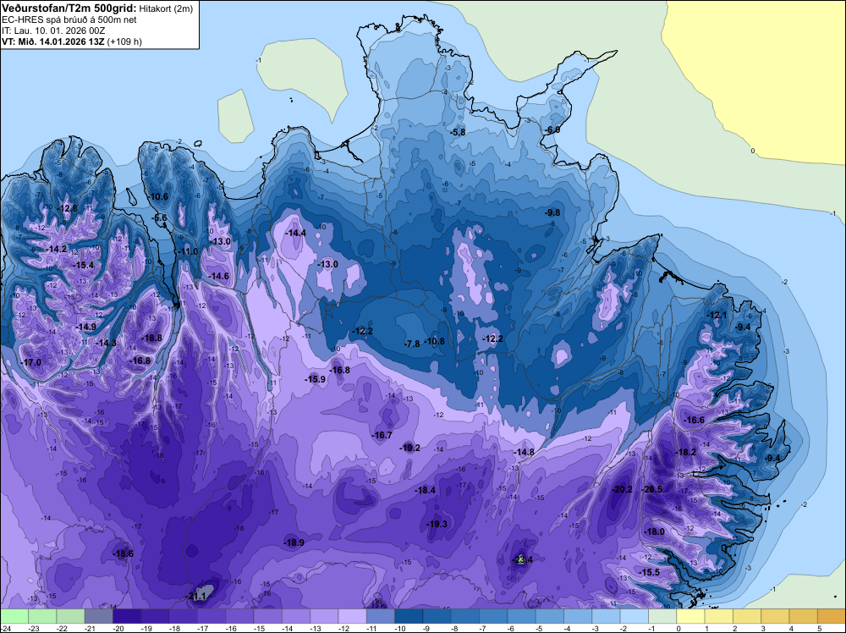Click the -5.8 temperature label
The image size is (846, 633).
coord(458,132)
